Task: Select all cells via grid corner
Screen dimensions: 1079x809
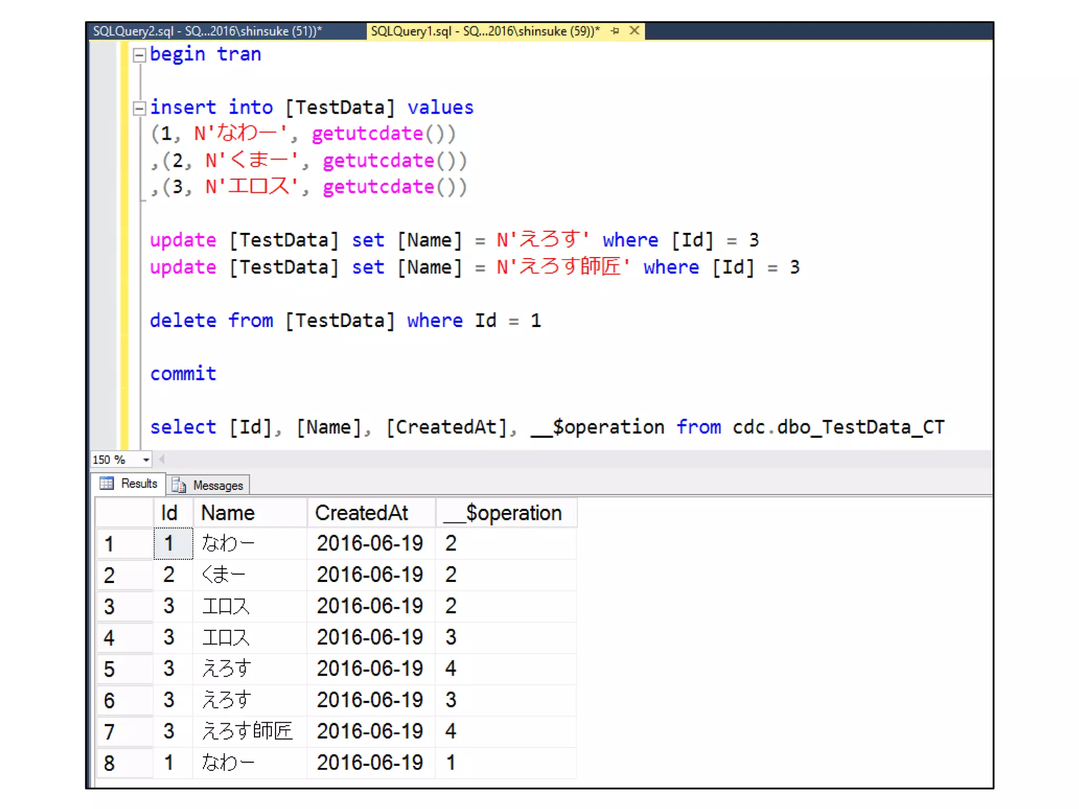Action: (x=124, y=512)
